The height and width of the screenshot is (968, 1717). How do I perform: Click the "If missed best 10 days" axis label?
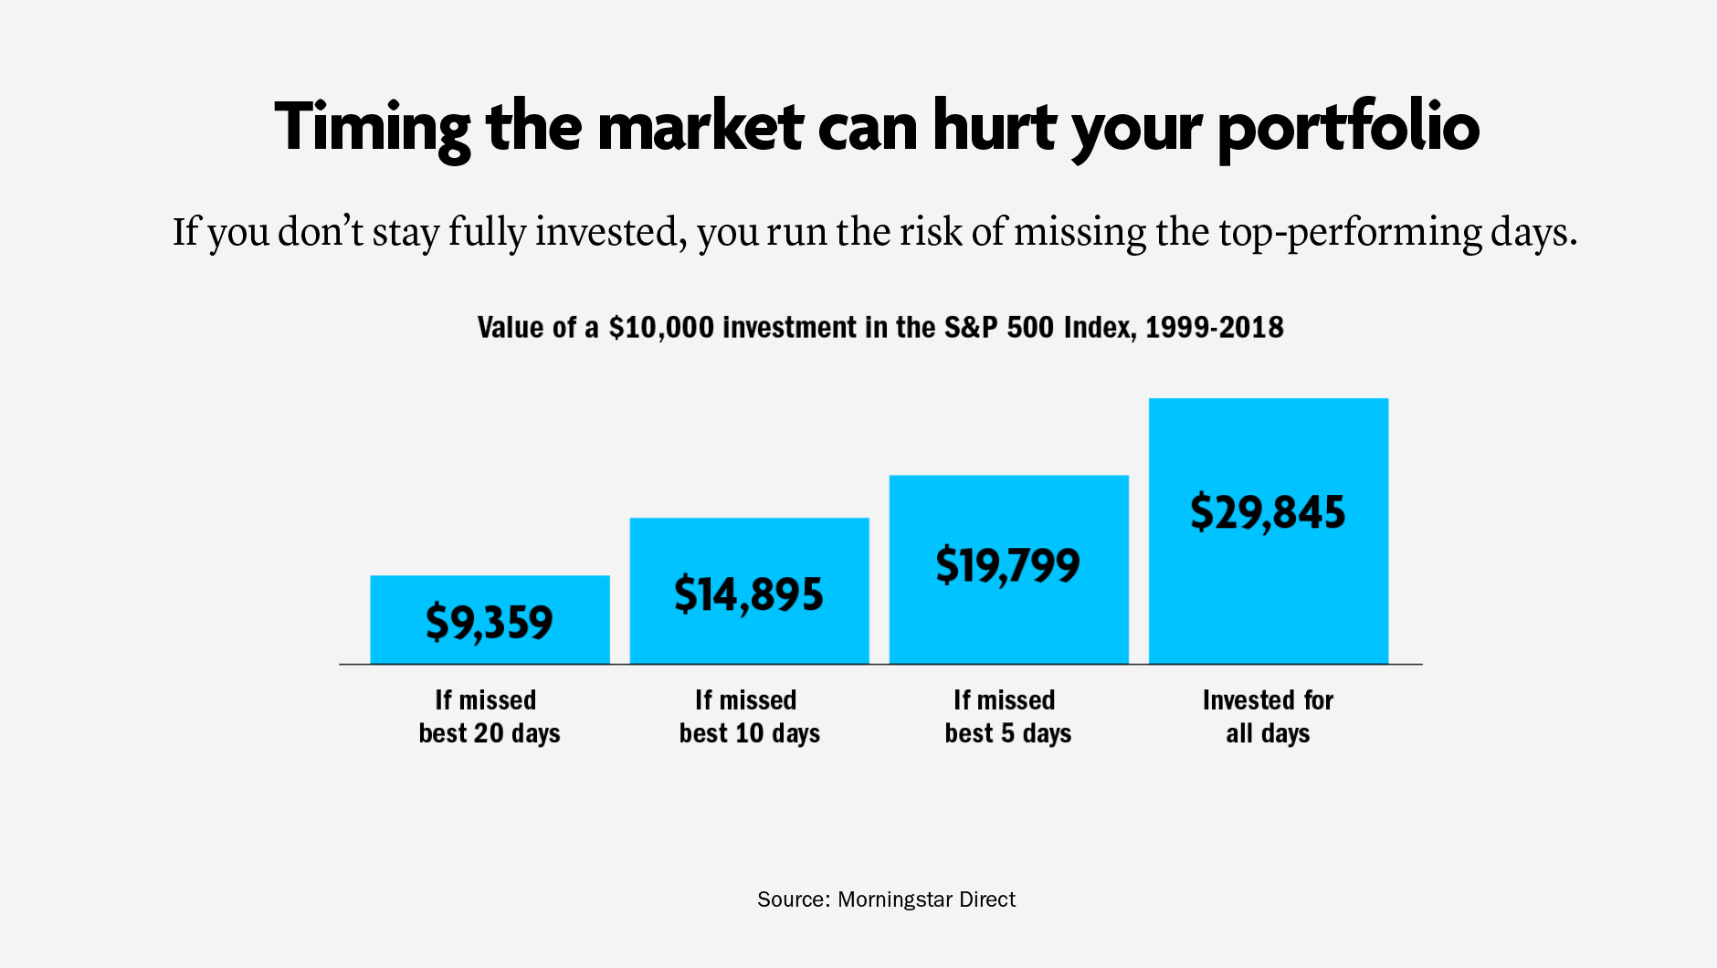tap(749, 717)
